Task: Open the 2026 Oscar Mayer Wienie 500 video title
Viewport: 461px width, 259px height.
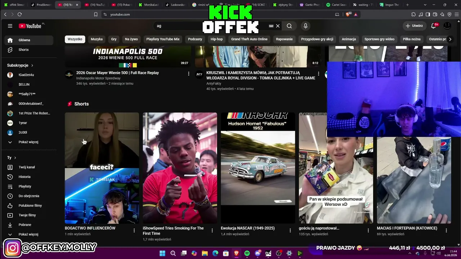Action: (117, 73)
